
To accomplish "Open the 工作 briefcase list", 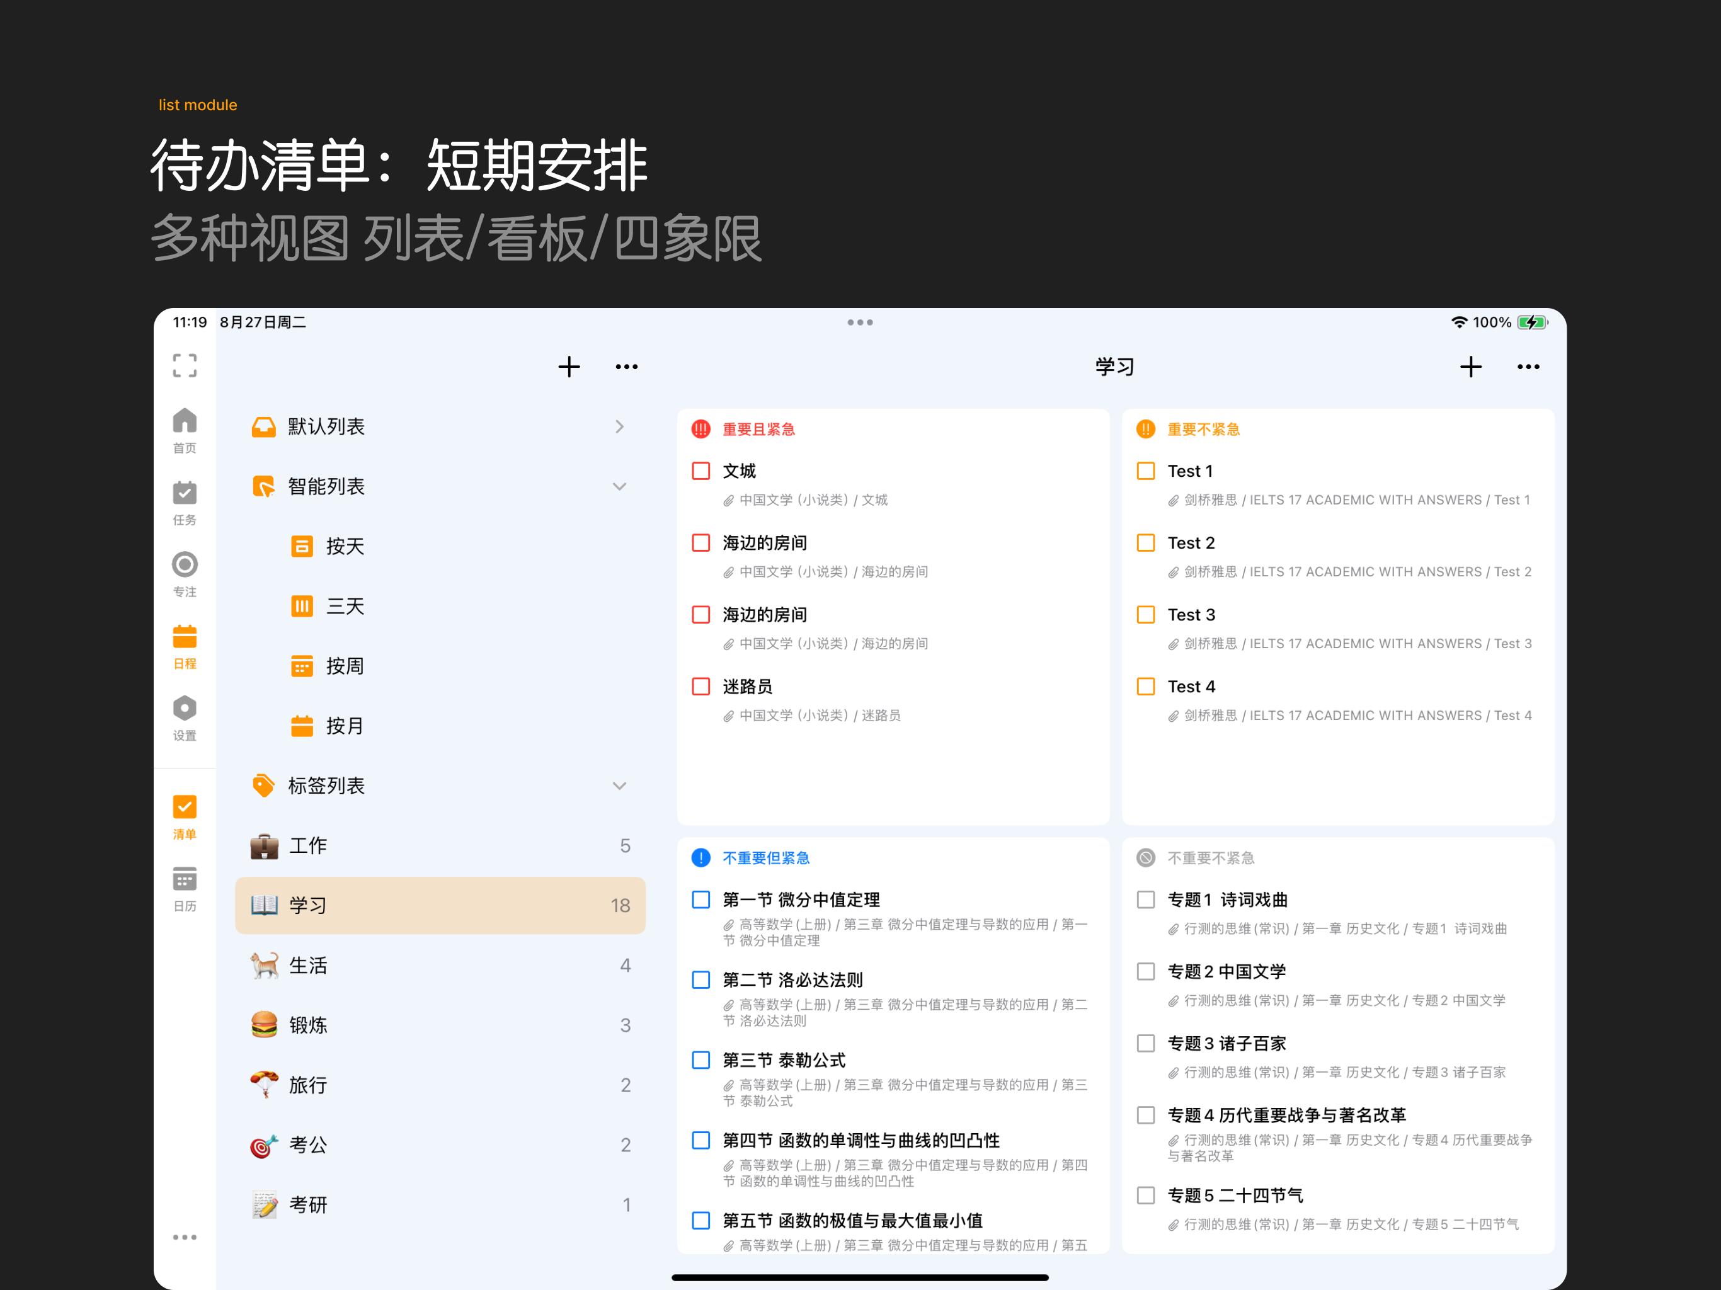I will click(440, 846).
